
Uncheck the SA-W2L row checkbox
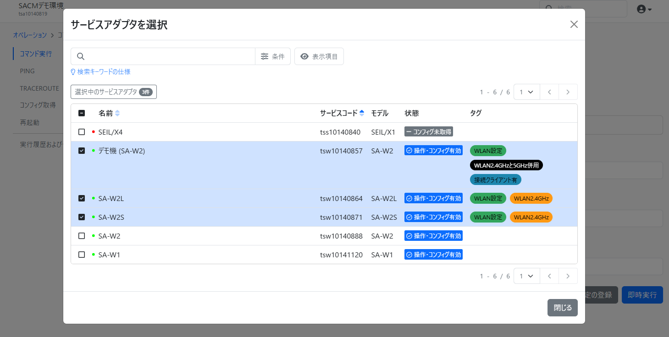(82, 198)
